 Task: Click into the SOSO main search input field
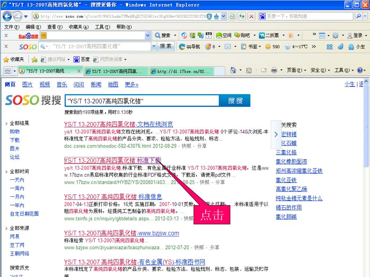tap(142, 101)
